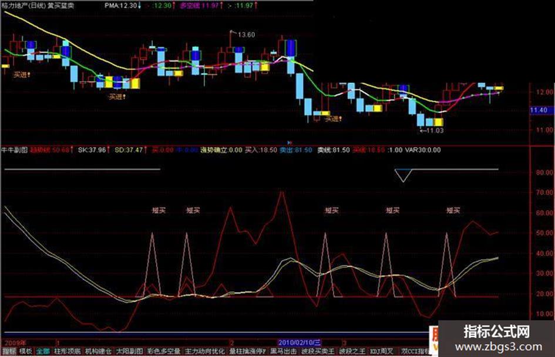Screen dimensions: 555x357
Task: Open the 波段之王 indicator tab
Action: pyautogui.click(x=352, y=351)
